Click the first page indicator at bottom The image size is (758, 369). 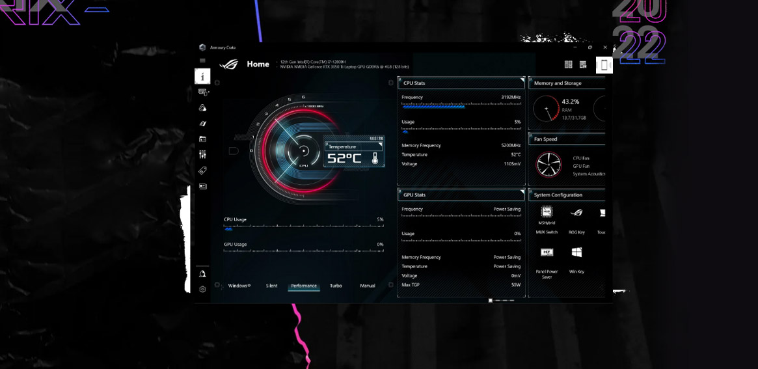(490, 300)
